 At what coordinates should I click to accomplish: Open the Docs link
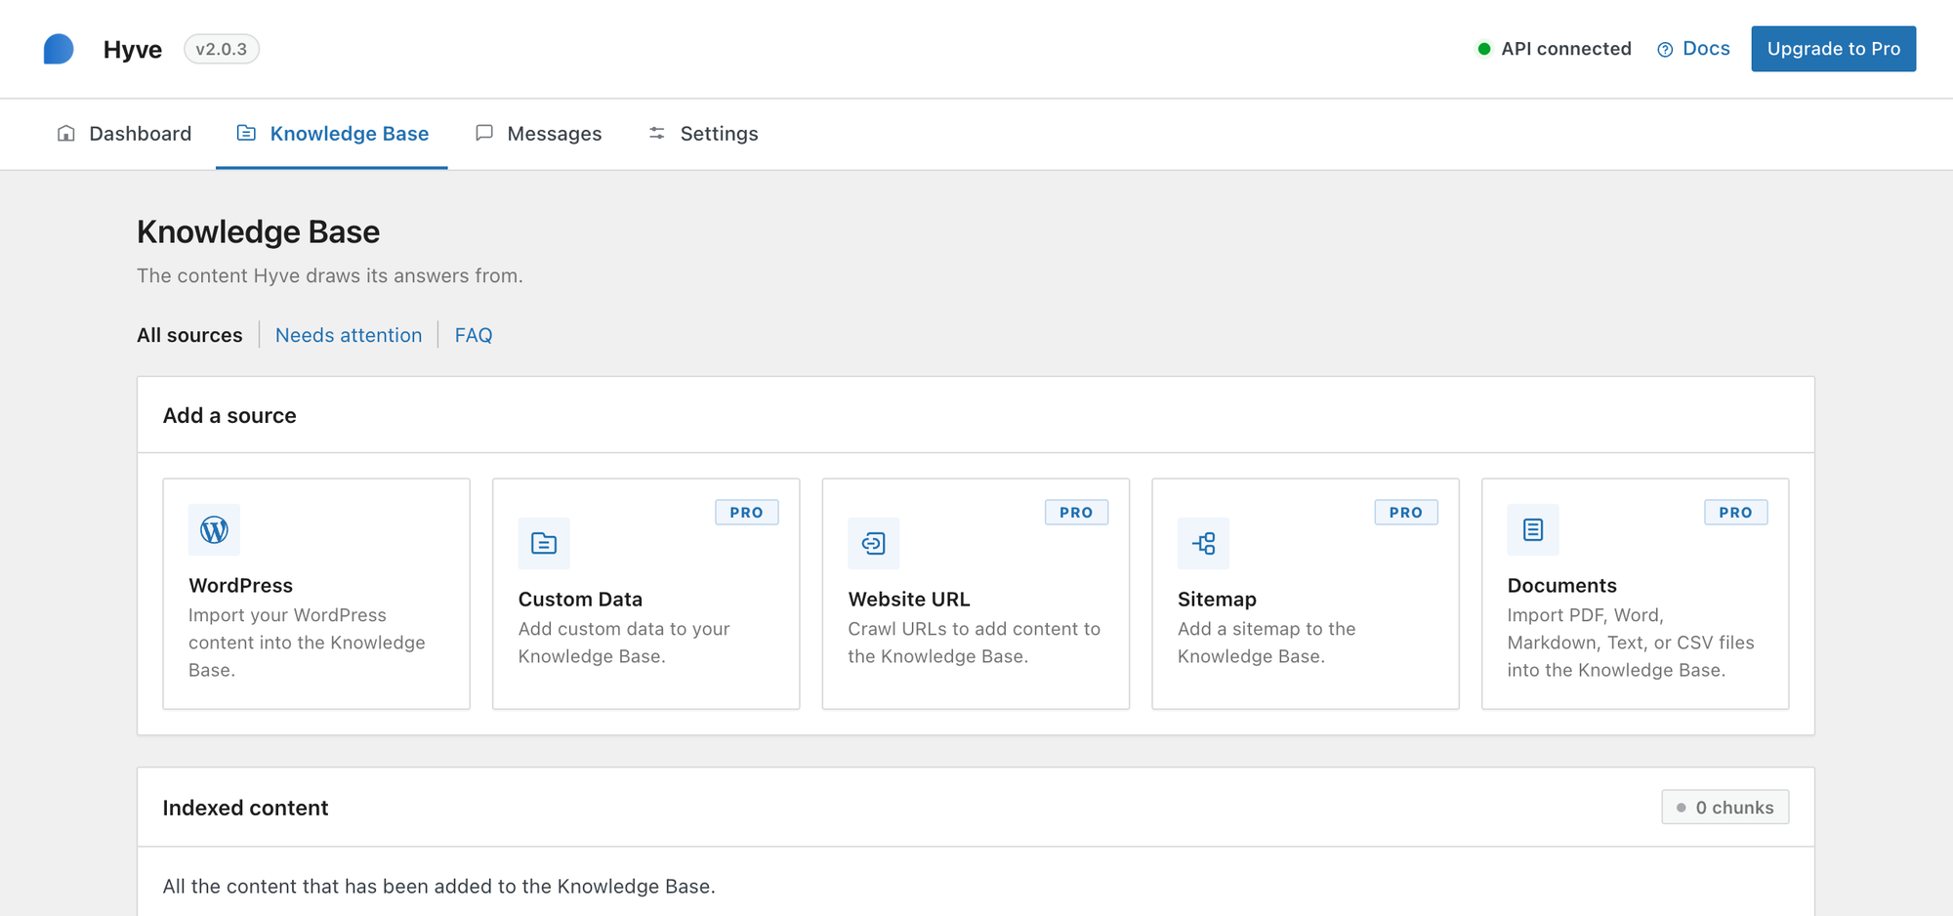click(x=1693, y=49)
